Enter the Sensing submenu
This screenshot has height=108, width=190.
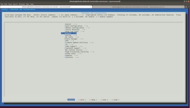coord(70,35)
